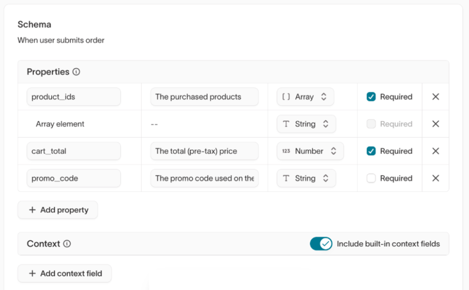The image size is (469, 290).
Task: Remove the cart_total property row
Action: point(435,151)
